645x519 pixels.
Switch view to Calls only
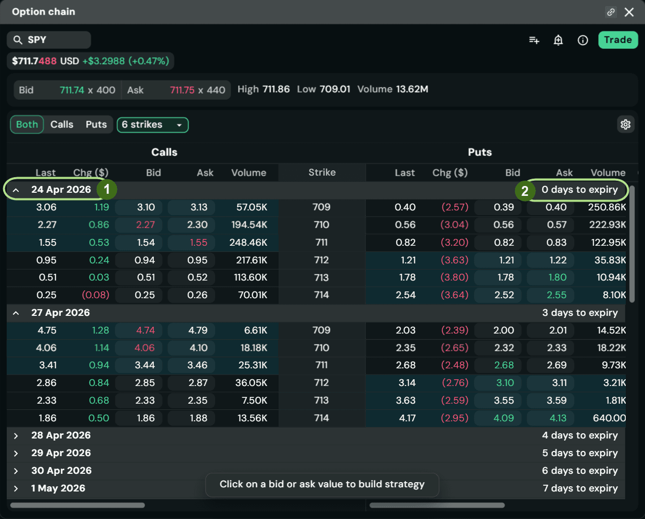coord(62,125)
